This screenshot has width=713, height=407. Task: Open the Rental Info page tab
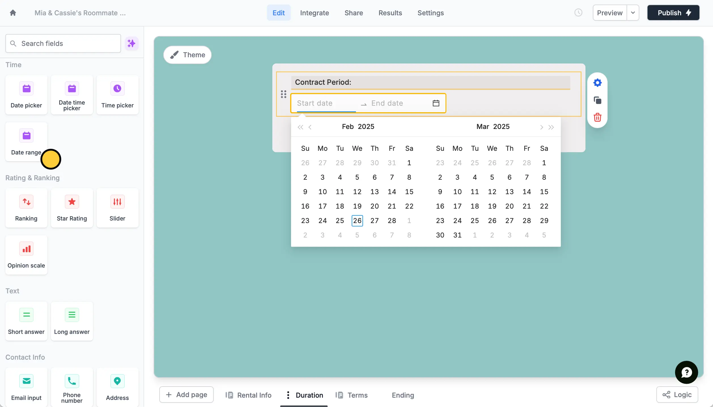click(248, 395)
